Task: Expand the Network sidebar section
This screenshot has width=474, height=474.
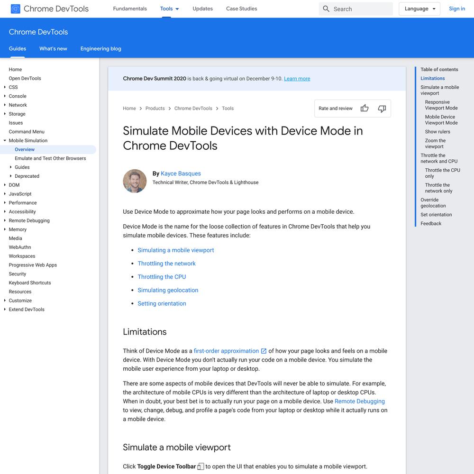Action: (5, 105)
